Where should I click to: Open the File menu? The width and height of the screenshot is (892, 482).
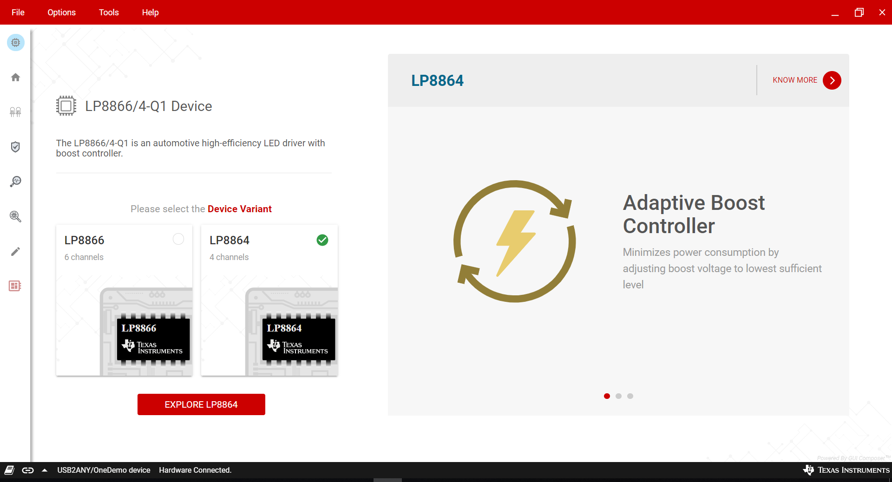point(18,13)
